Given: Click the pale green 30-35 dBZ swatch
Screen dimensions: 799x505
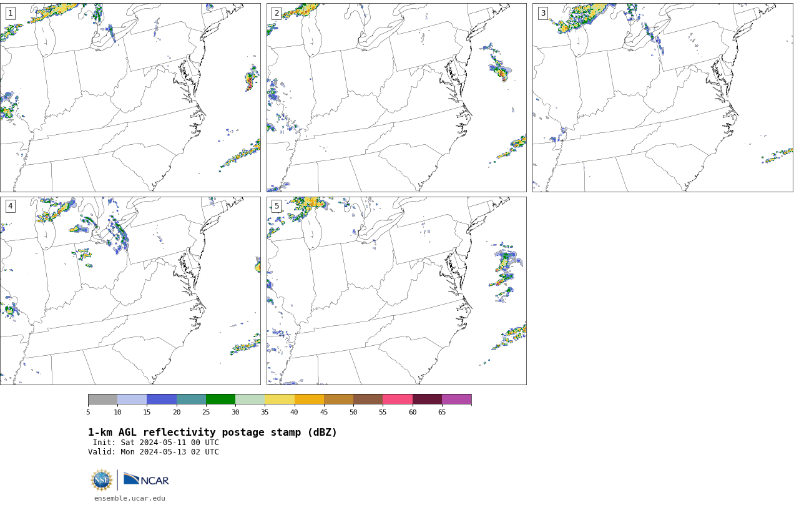Looking at the screenshot, I should [250, 400].
